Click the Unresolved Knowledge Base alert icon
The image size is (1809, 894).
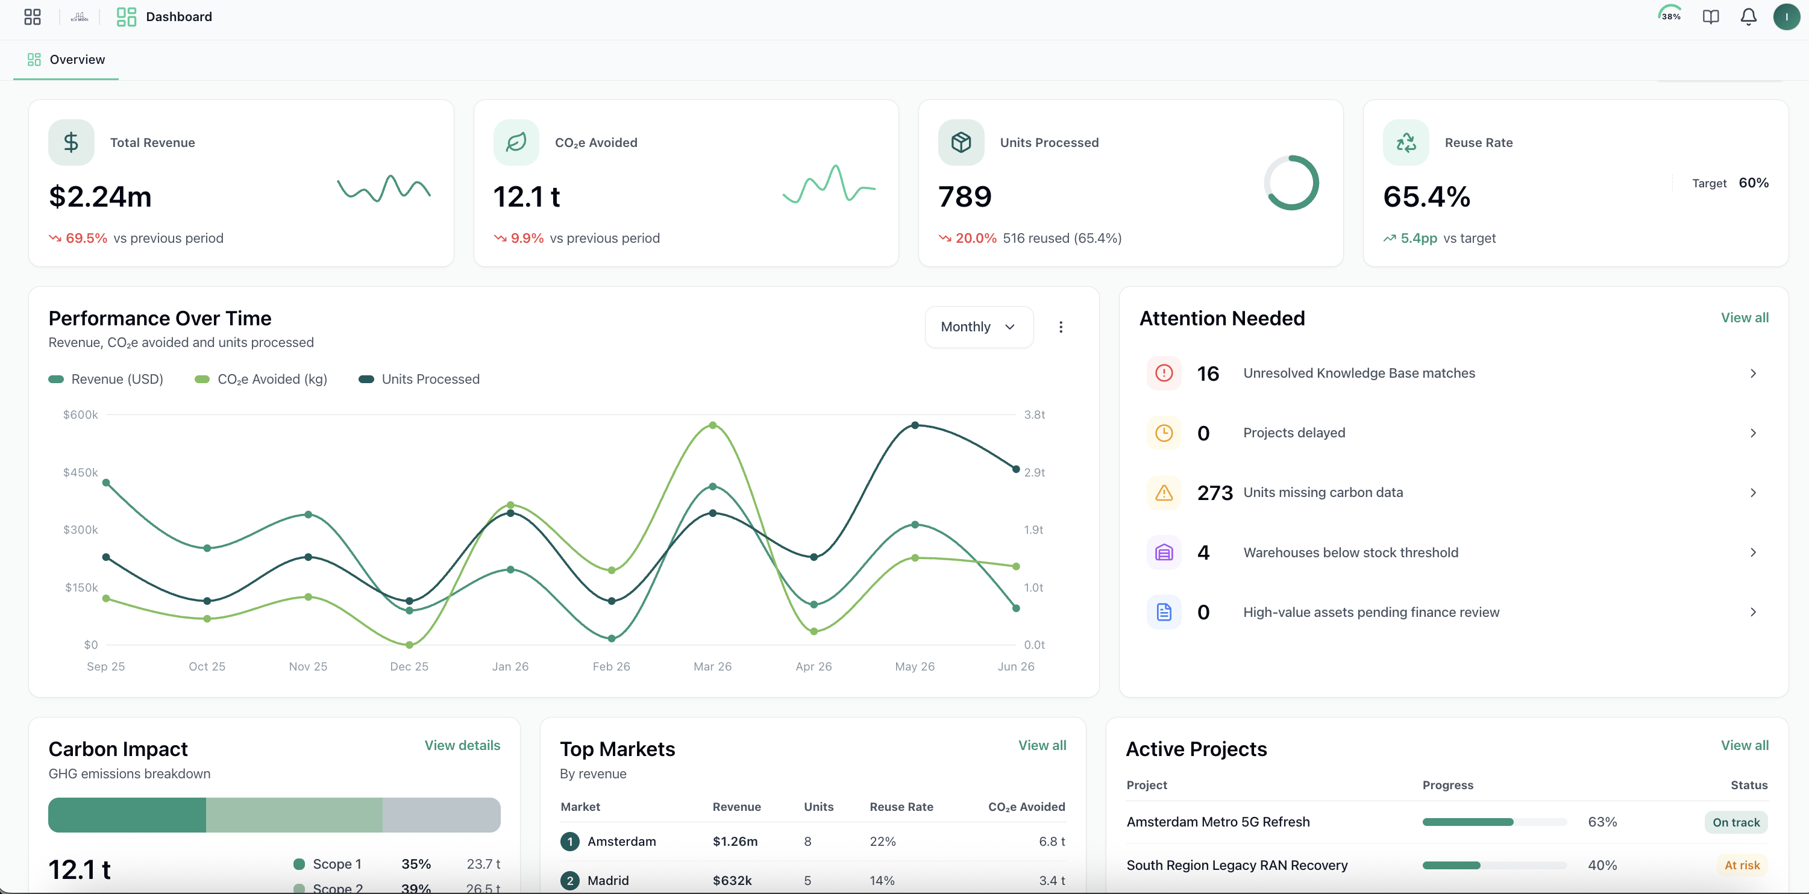(x=1164, y=373)
